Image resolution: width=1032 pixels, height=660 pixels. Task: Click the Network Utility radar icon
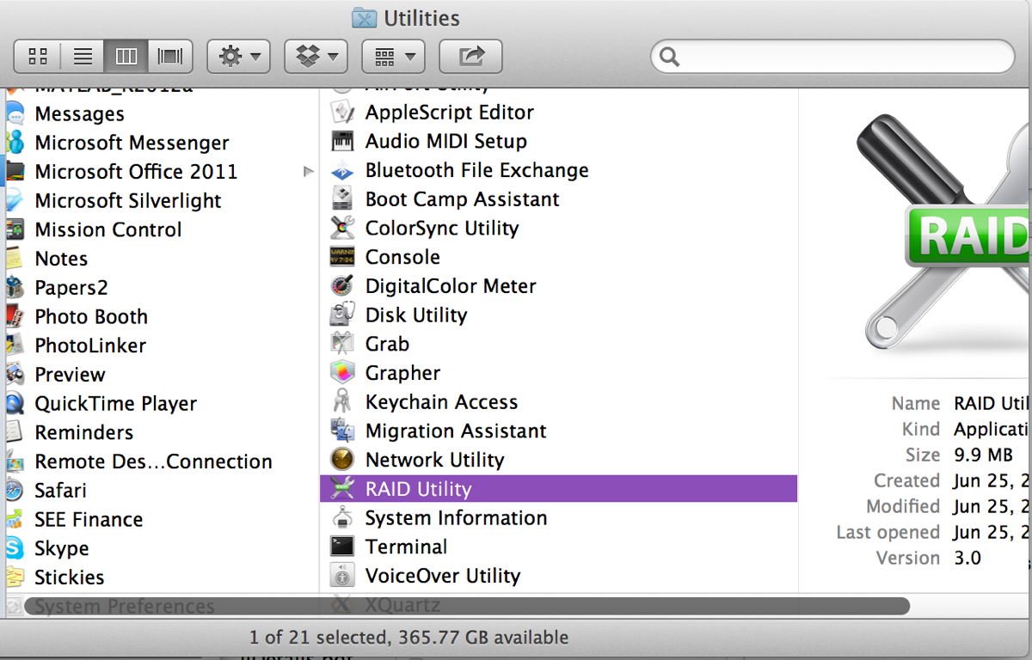(342, 460)
